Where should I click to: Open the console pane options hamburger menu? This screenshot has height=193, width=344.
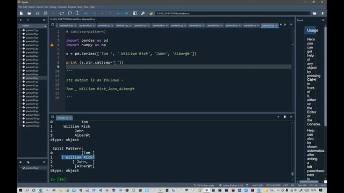(x=291, y=117)
